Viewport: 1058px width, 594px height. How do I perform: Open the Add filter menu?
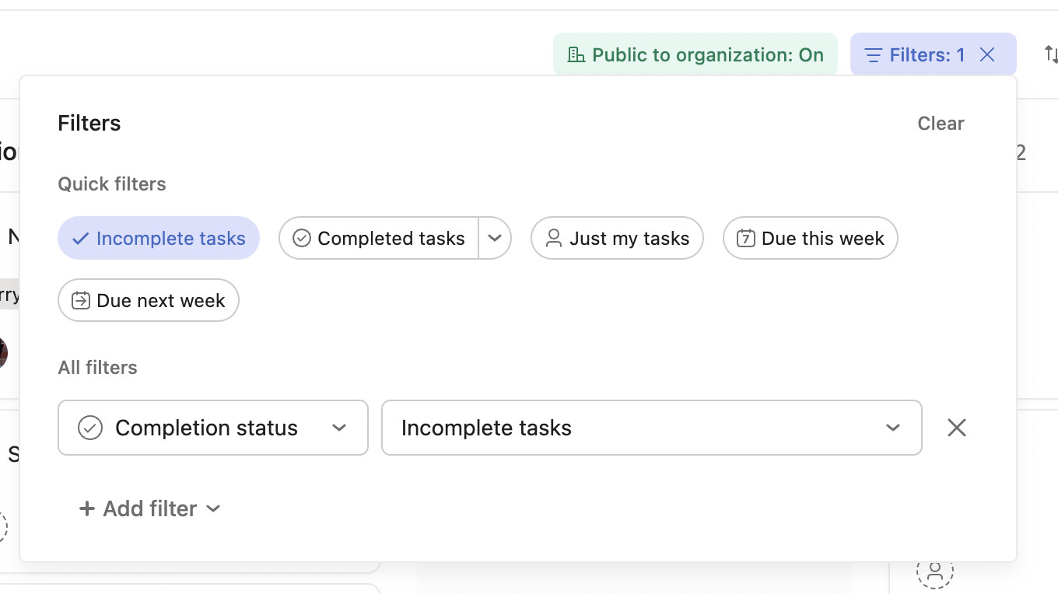(x=150, y=508)
